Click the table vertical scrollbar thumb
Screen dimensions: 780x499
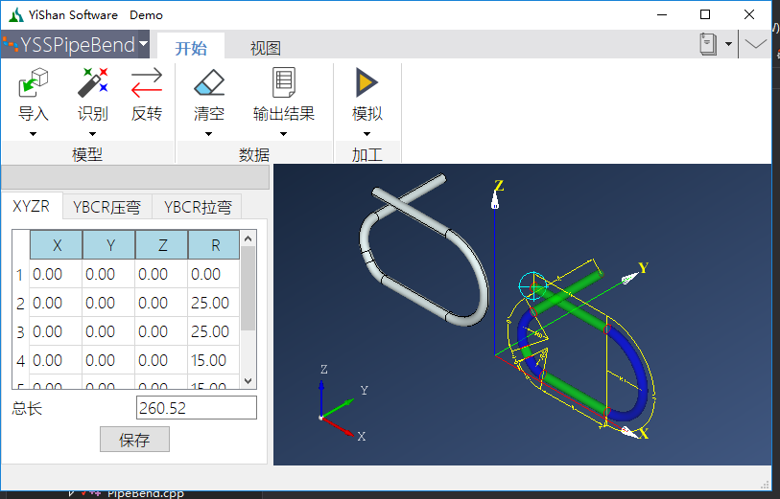(248, 288)
